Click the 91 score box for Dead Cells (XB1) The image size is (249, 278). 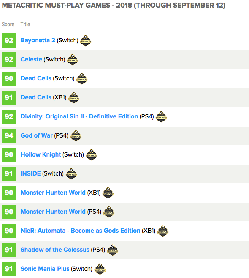[x=9, y=98]
